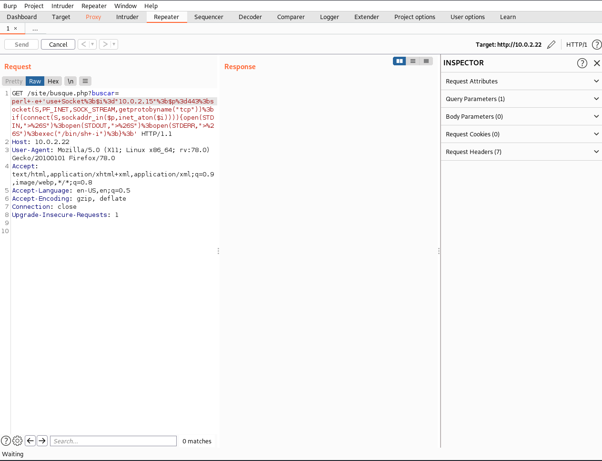Click the Send button
Screen dimensions: 602x461
(21, 44)
